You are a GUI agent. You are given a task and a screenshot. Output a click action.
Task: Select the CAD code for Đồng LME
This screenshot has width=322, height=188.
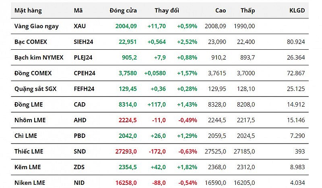[x=80, y=104]
